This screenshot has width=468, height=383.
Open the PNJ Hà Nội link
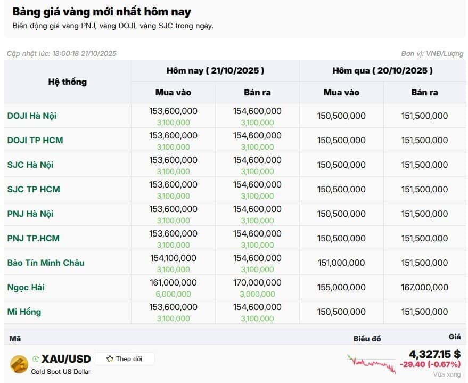point(30,214)
